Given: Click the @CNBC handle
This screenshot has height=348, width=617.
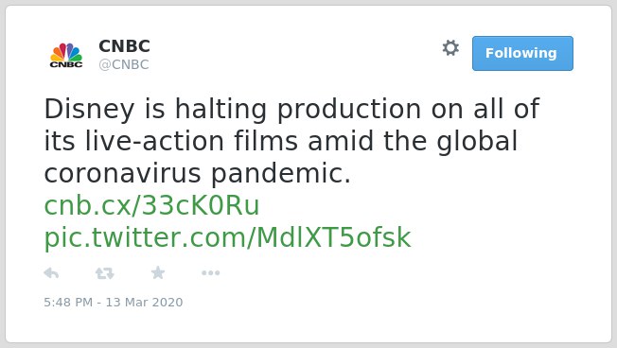Looking at the screenshot, I should [124, 64].
